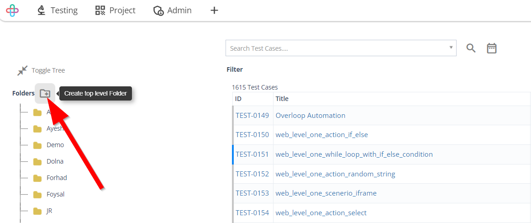Click the magnifying glass search icon

pos(471,48)
